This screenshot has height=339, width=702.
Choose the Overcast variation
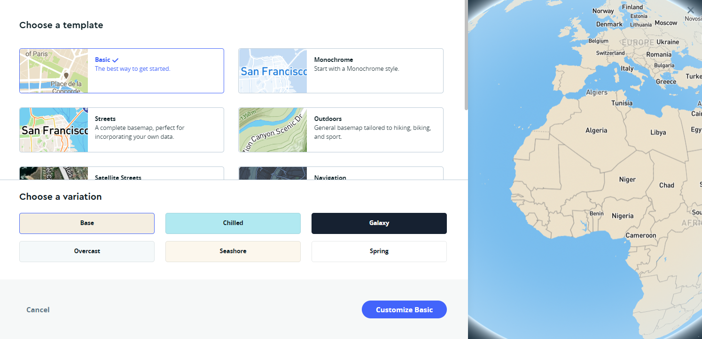pos(87,251)
